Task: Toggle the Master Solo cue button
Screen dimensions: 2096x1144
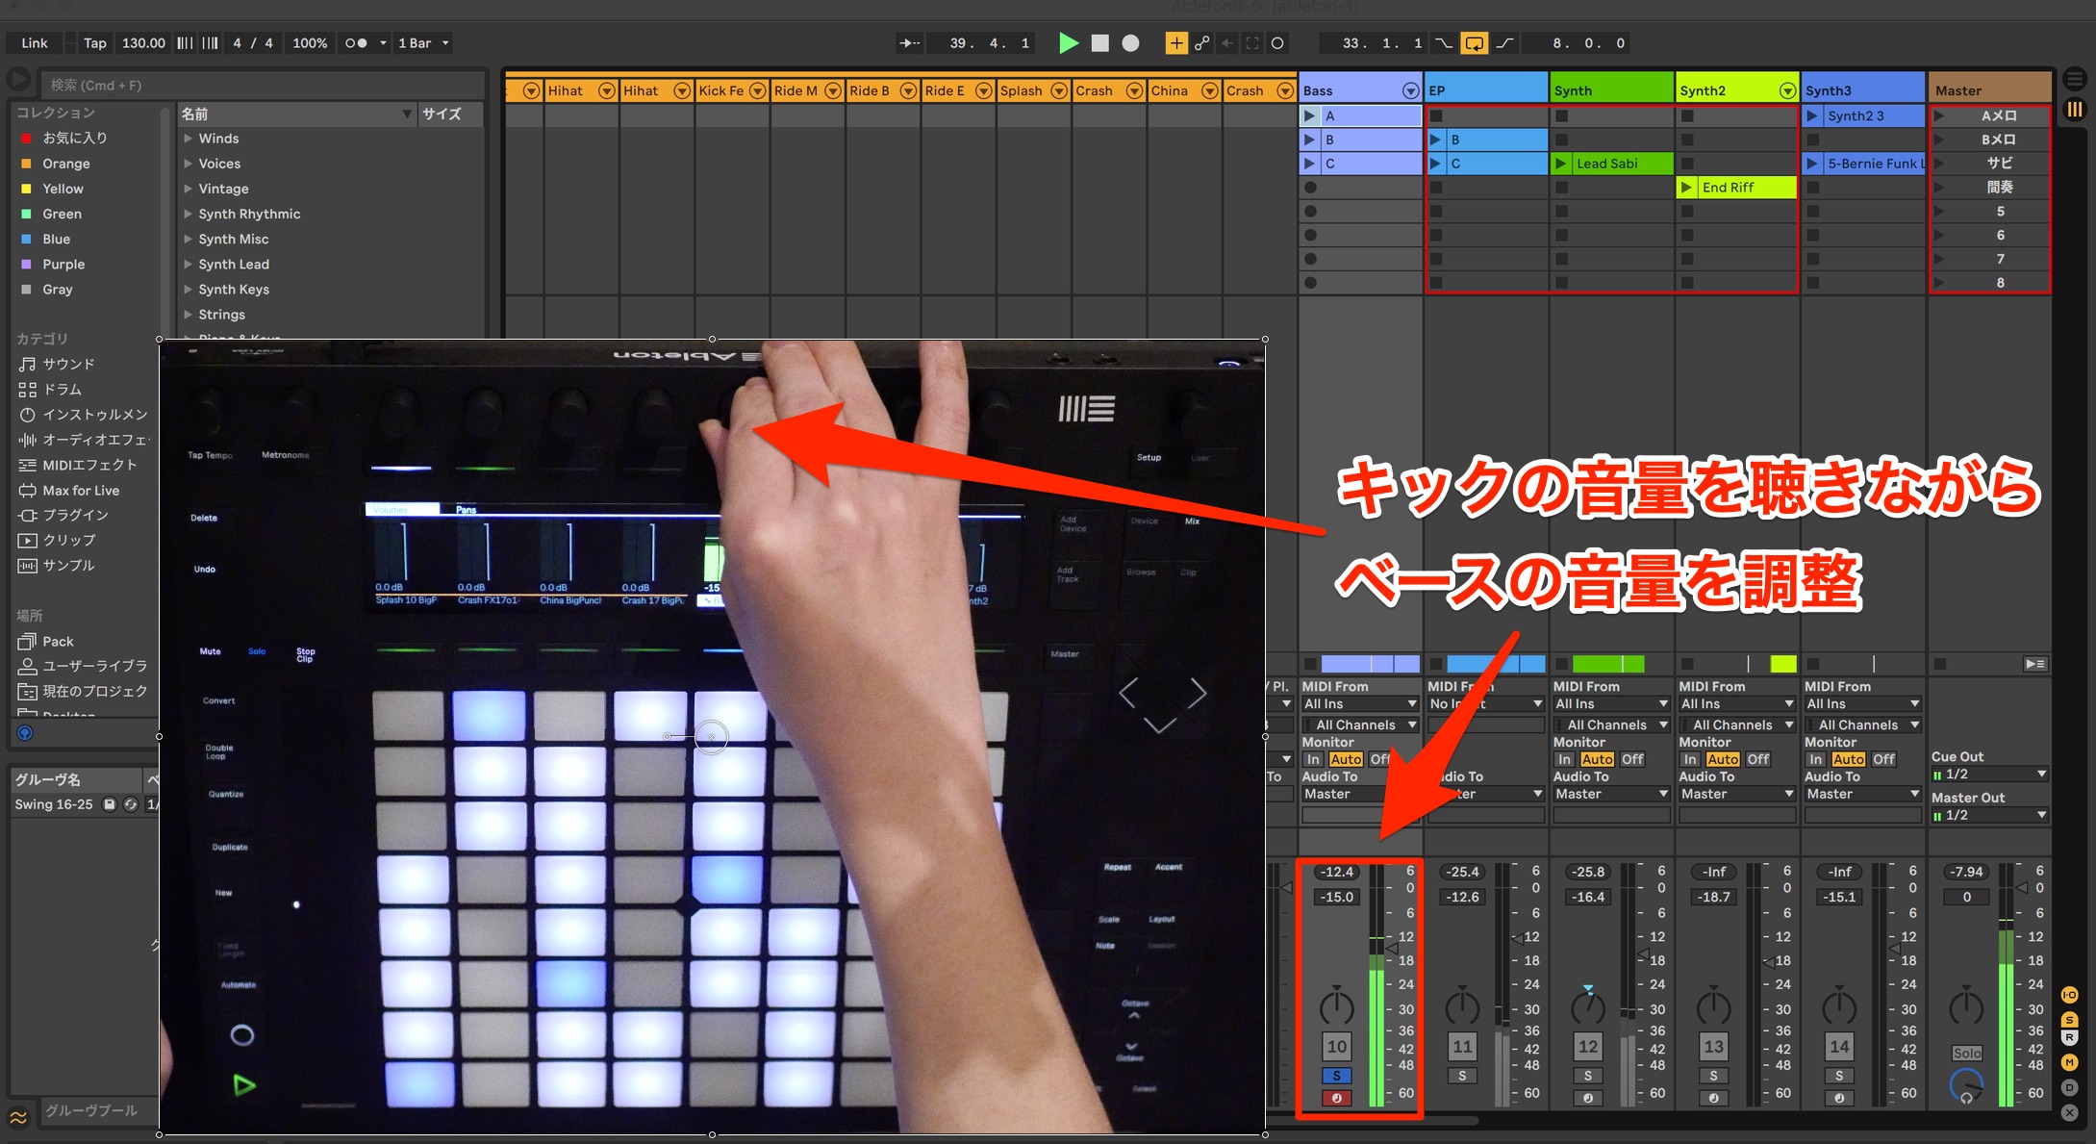Action: 1966,1054
